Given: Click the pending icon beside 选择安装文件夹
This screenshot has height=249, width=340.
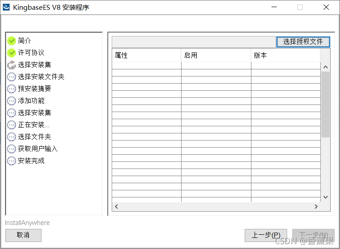Looking at the screenshot, I should click(x=12, y=77).
